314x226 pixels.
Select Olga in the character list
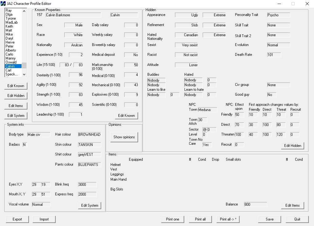13,14
